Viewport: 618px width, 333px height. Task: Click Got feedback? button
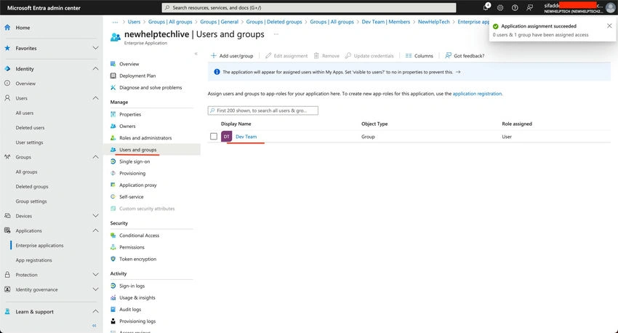pos(465,56)
